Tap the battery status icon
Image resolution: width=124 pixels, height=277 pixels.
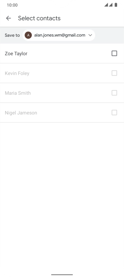tap(116, 5)
